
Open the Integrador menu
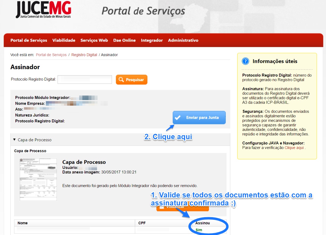pyautogui.click(x=152, y=40)
